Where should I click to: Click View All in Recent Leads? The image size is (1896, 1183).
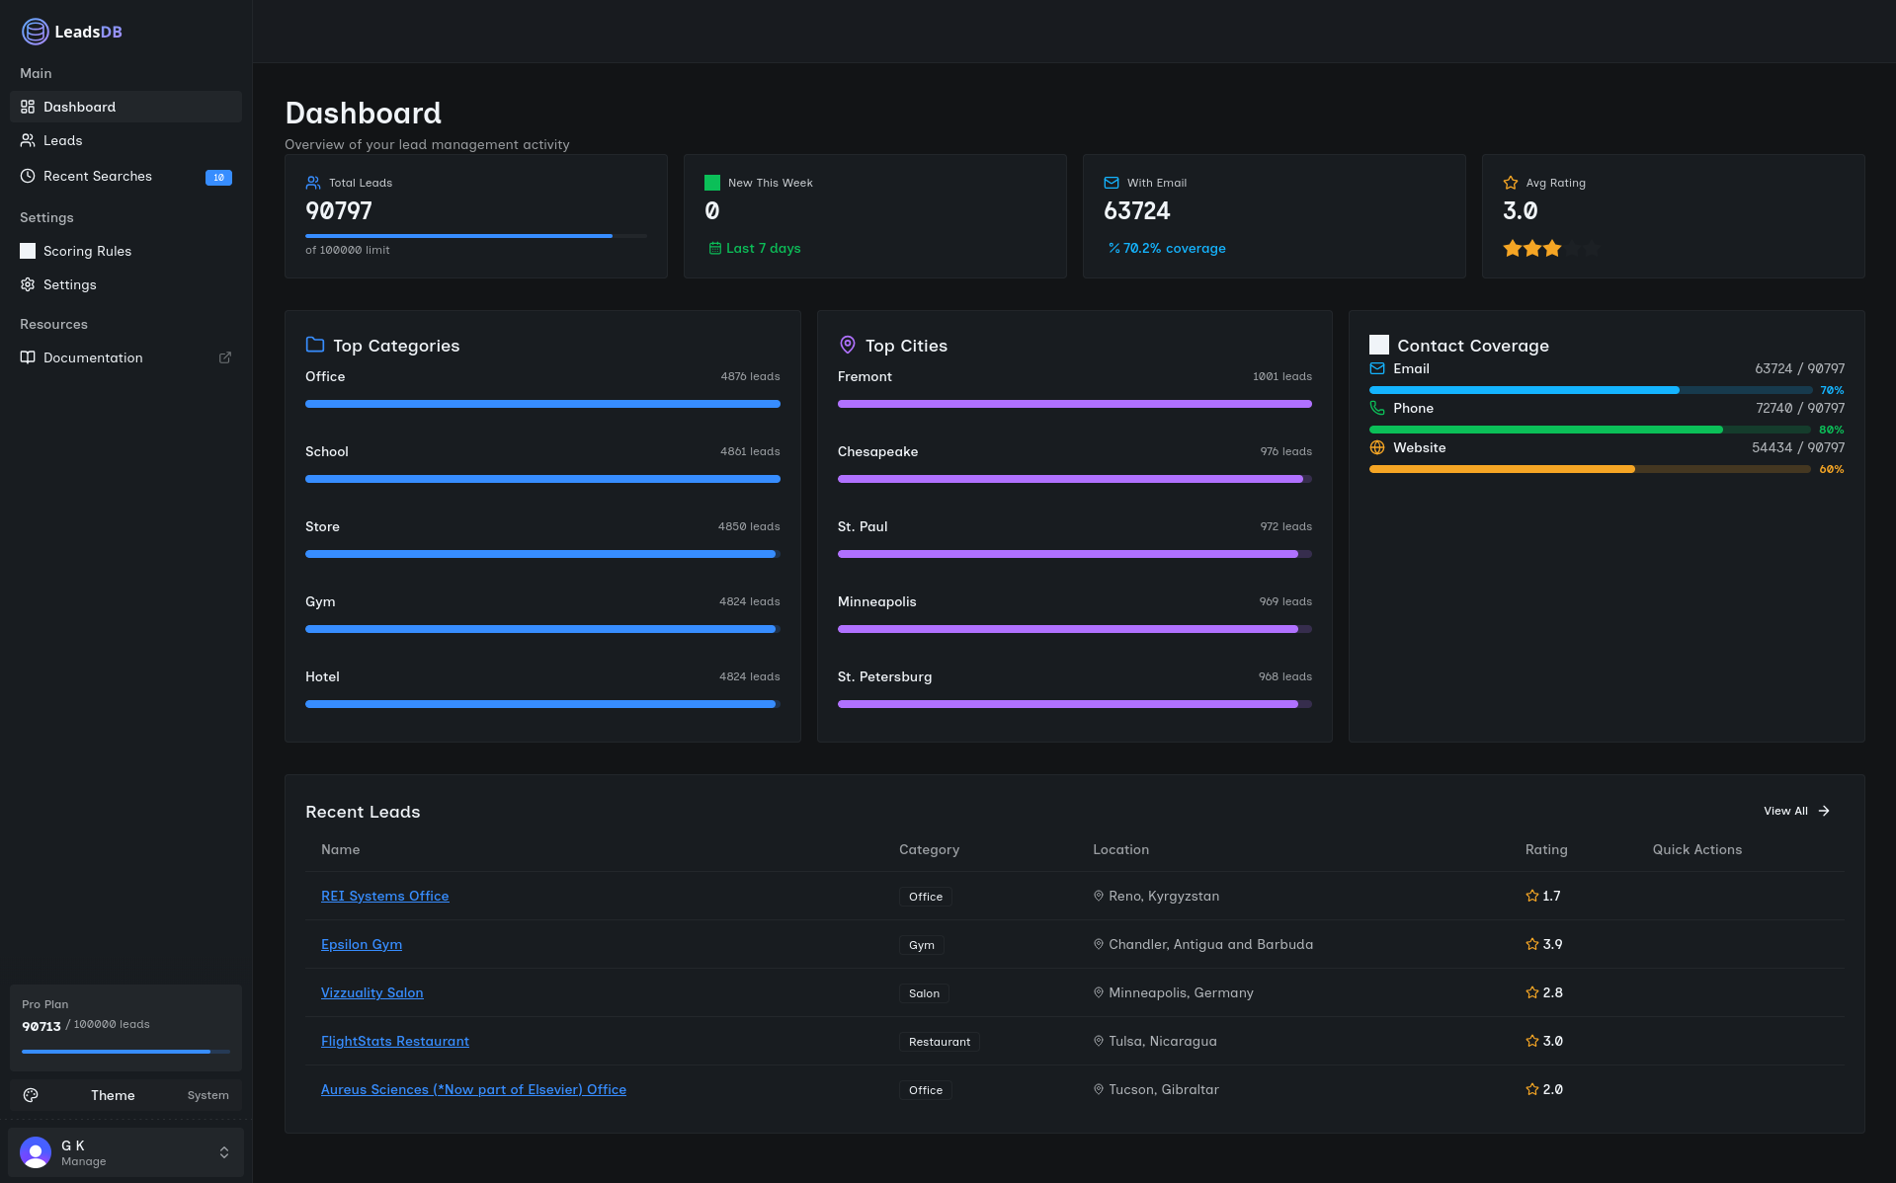click(1795, 811)
